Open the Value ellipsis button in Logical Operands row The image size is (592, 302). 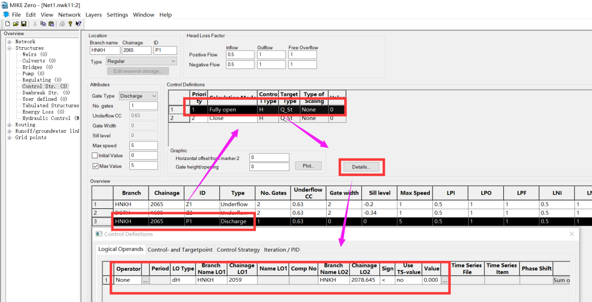[445, 280]
